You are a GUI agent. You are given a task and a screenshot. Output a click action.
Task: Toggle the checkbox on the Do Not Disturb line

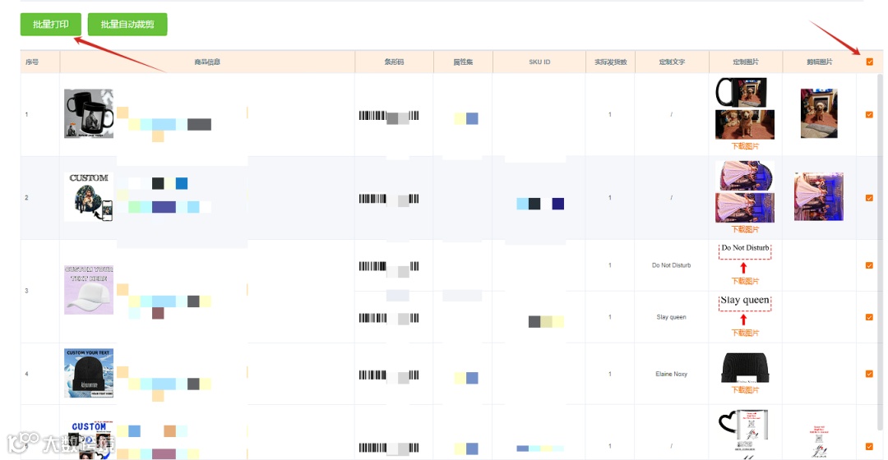pyautogui.click(x=869, y=265)
